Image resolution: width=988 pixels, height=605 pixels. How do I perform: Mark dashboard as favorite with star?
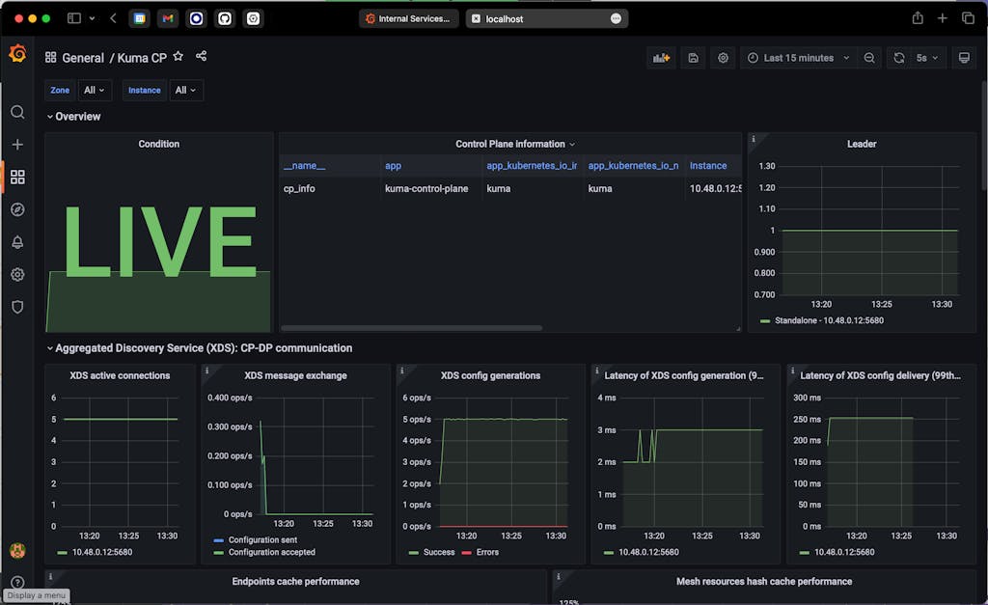point(178,57)
